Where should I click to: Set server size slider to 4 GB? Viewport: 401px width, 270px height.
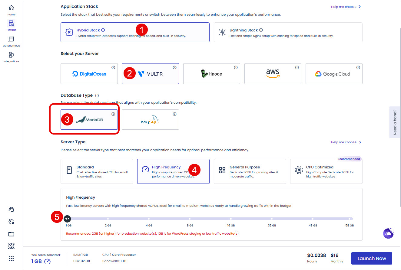tap(149, 219)
